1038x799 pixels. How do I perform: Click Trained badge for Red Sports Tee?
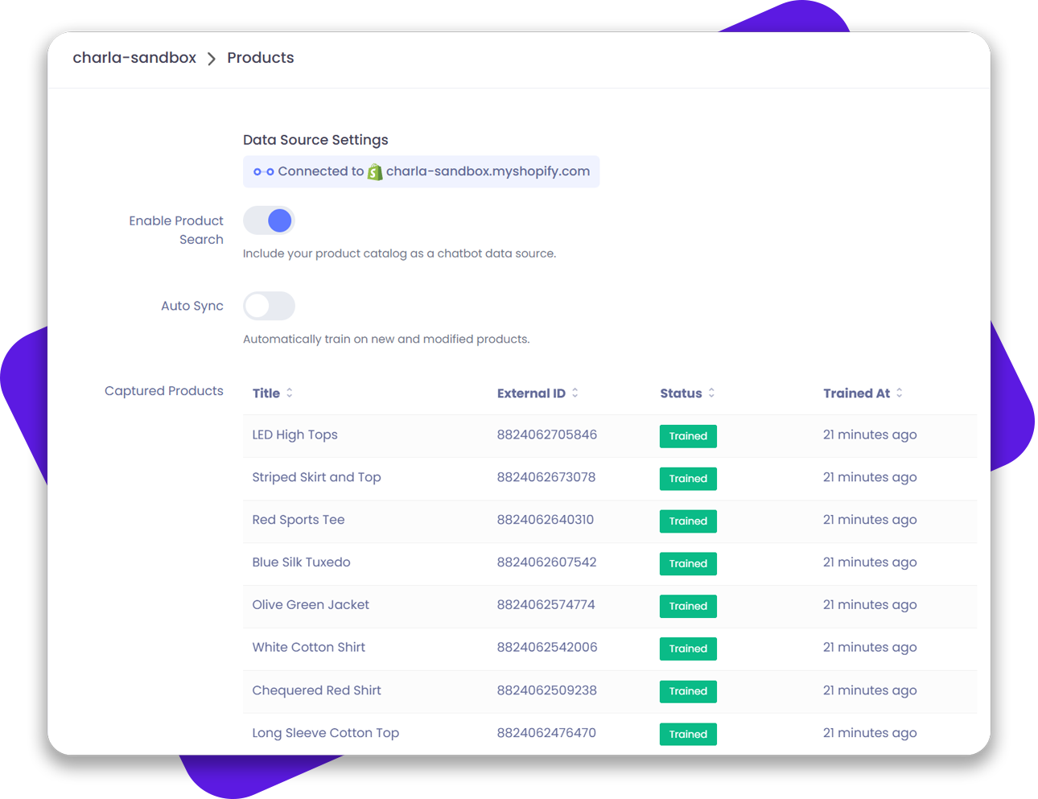[x=688, y=521]
